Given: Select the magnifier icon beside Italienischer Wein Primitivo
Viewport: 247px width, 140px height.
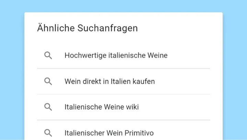Looking at the screenshot, I should pos(48,133).
